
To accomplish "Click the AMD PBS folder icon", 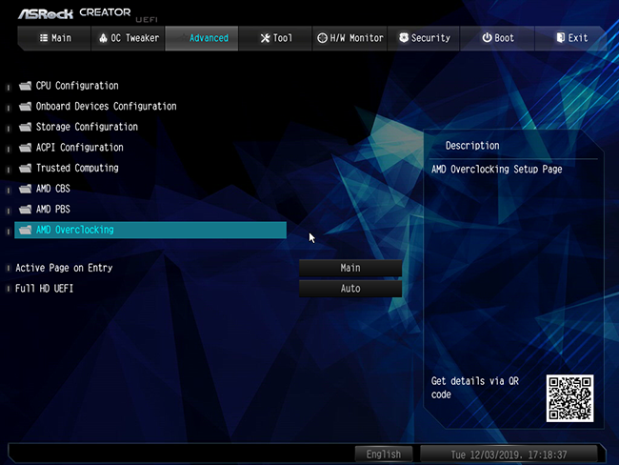I will [26, 209].
